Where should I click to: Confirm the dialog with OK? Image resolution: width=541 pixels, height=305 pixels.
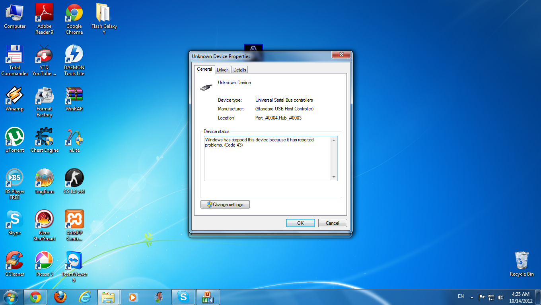(x=300, y=223)
